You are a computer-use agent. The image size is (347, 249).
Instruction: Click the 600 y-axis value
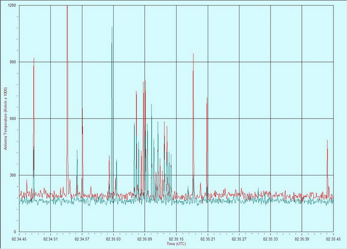click(x=13, y=119)
